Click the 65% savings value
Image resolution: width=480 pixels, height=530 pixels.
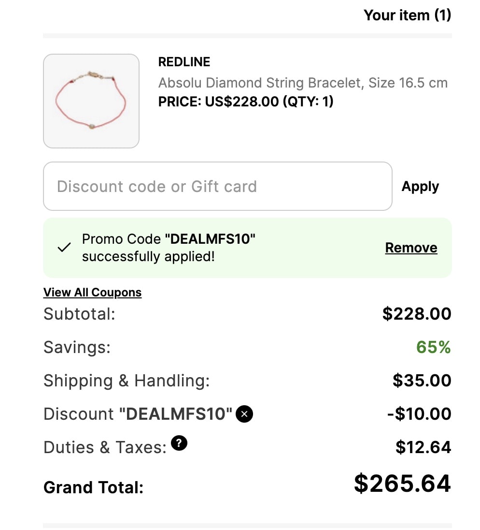434,347
